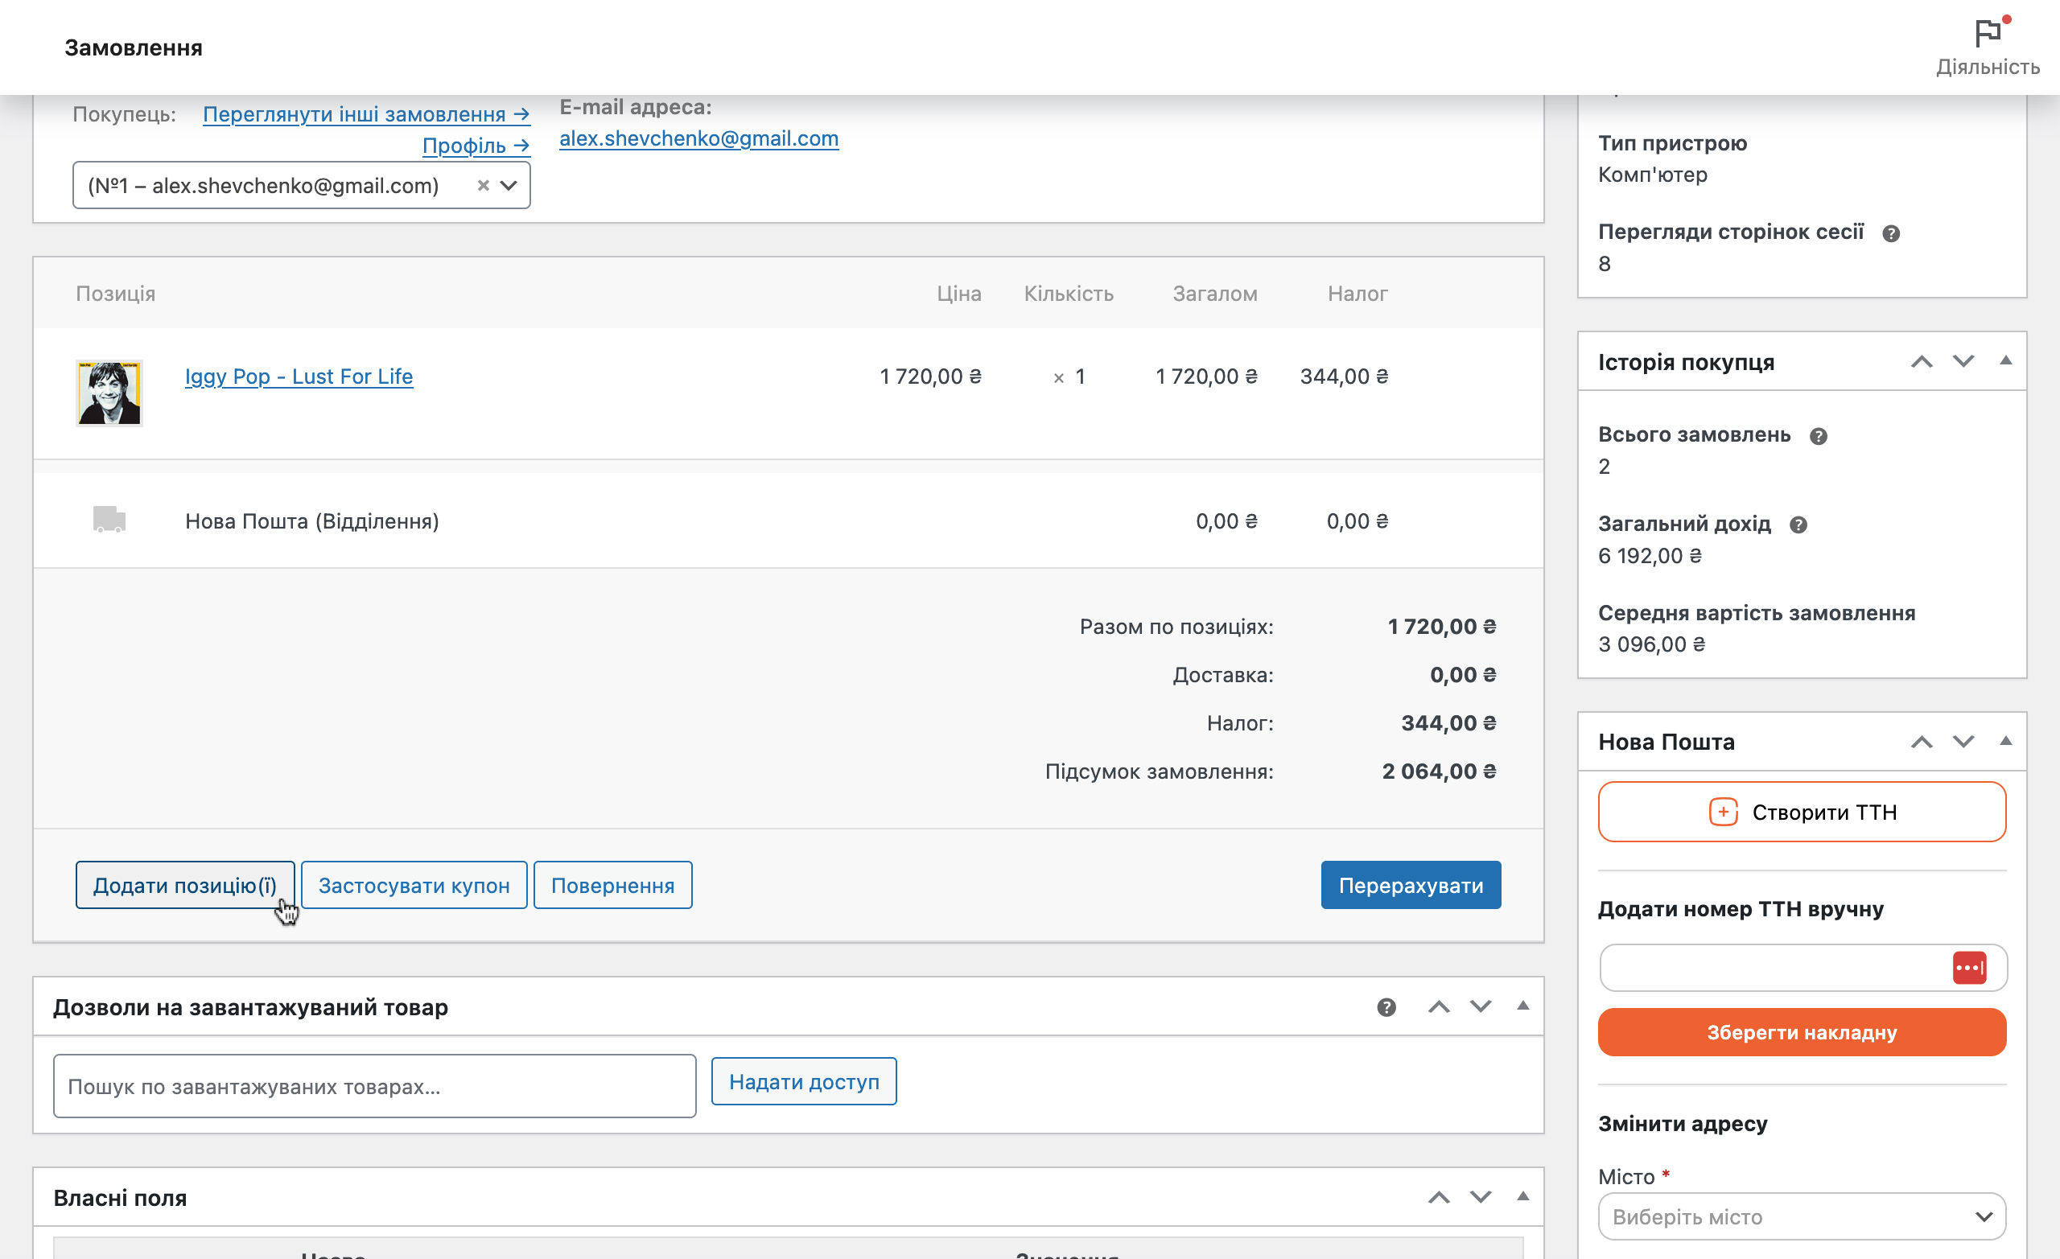
Task: Click the Налог column header
Action: tap(1358, 294)
